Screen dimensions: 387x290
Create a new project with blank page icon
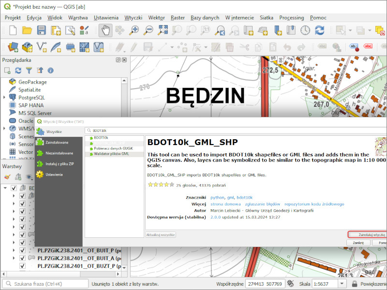pos(13,30)
